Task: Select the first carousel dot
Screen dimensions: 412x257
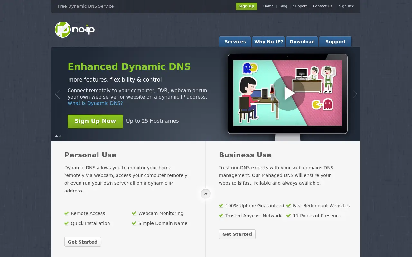Action: [x=57, y=137]
